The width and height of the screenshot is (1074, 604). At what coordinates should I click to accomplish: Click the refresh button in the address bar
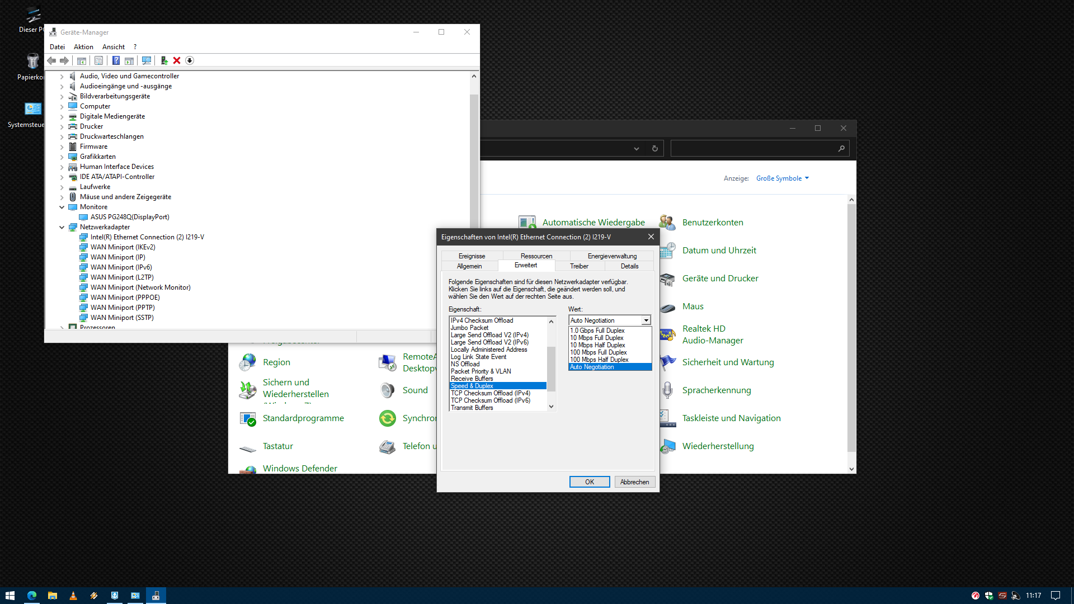click(654, 148)
